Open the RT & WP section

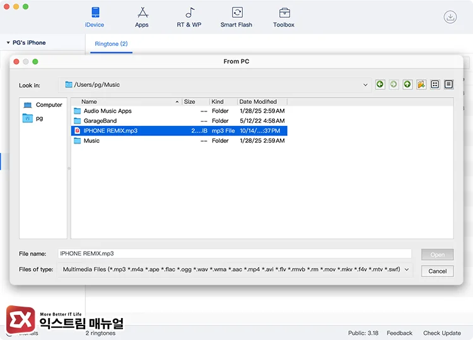click(189, 17)
